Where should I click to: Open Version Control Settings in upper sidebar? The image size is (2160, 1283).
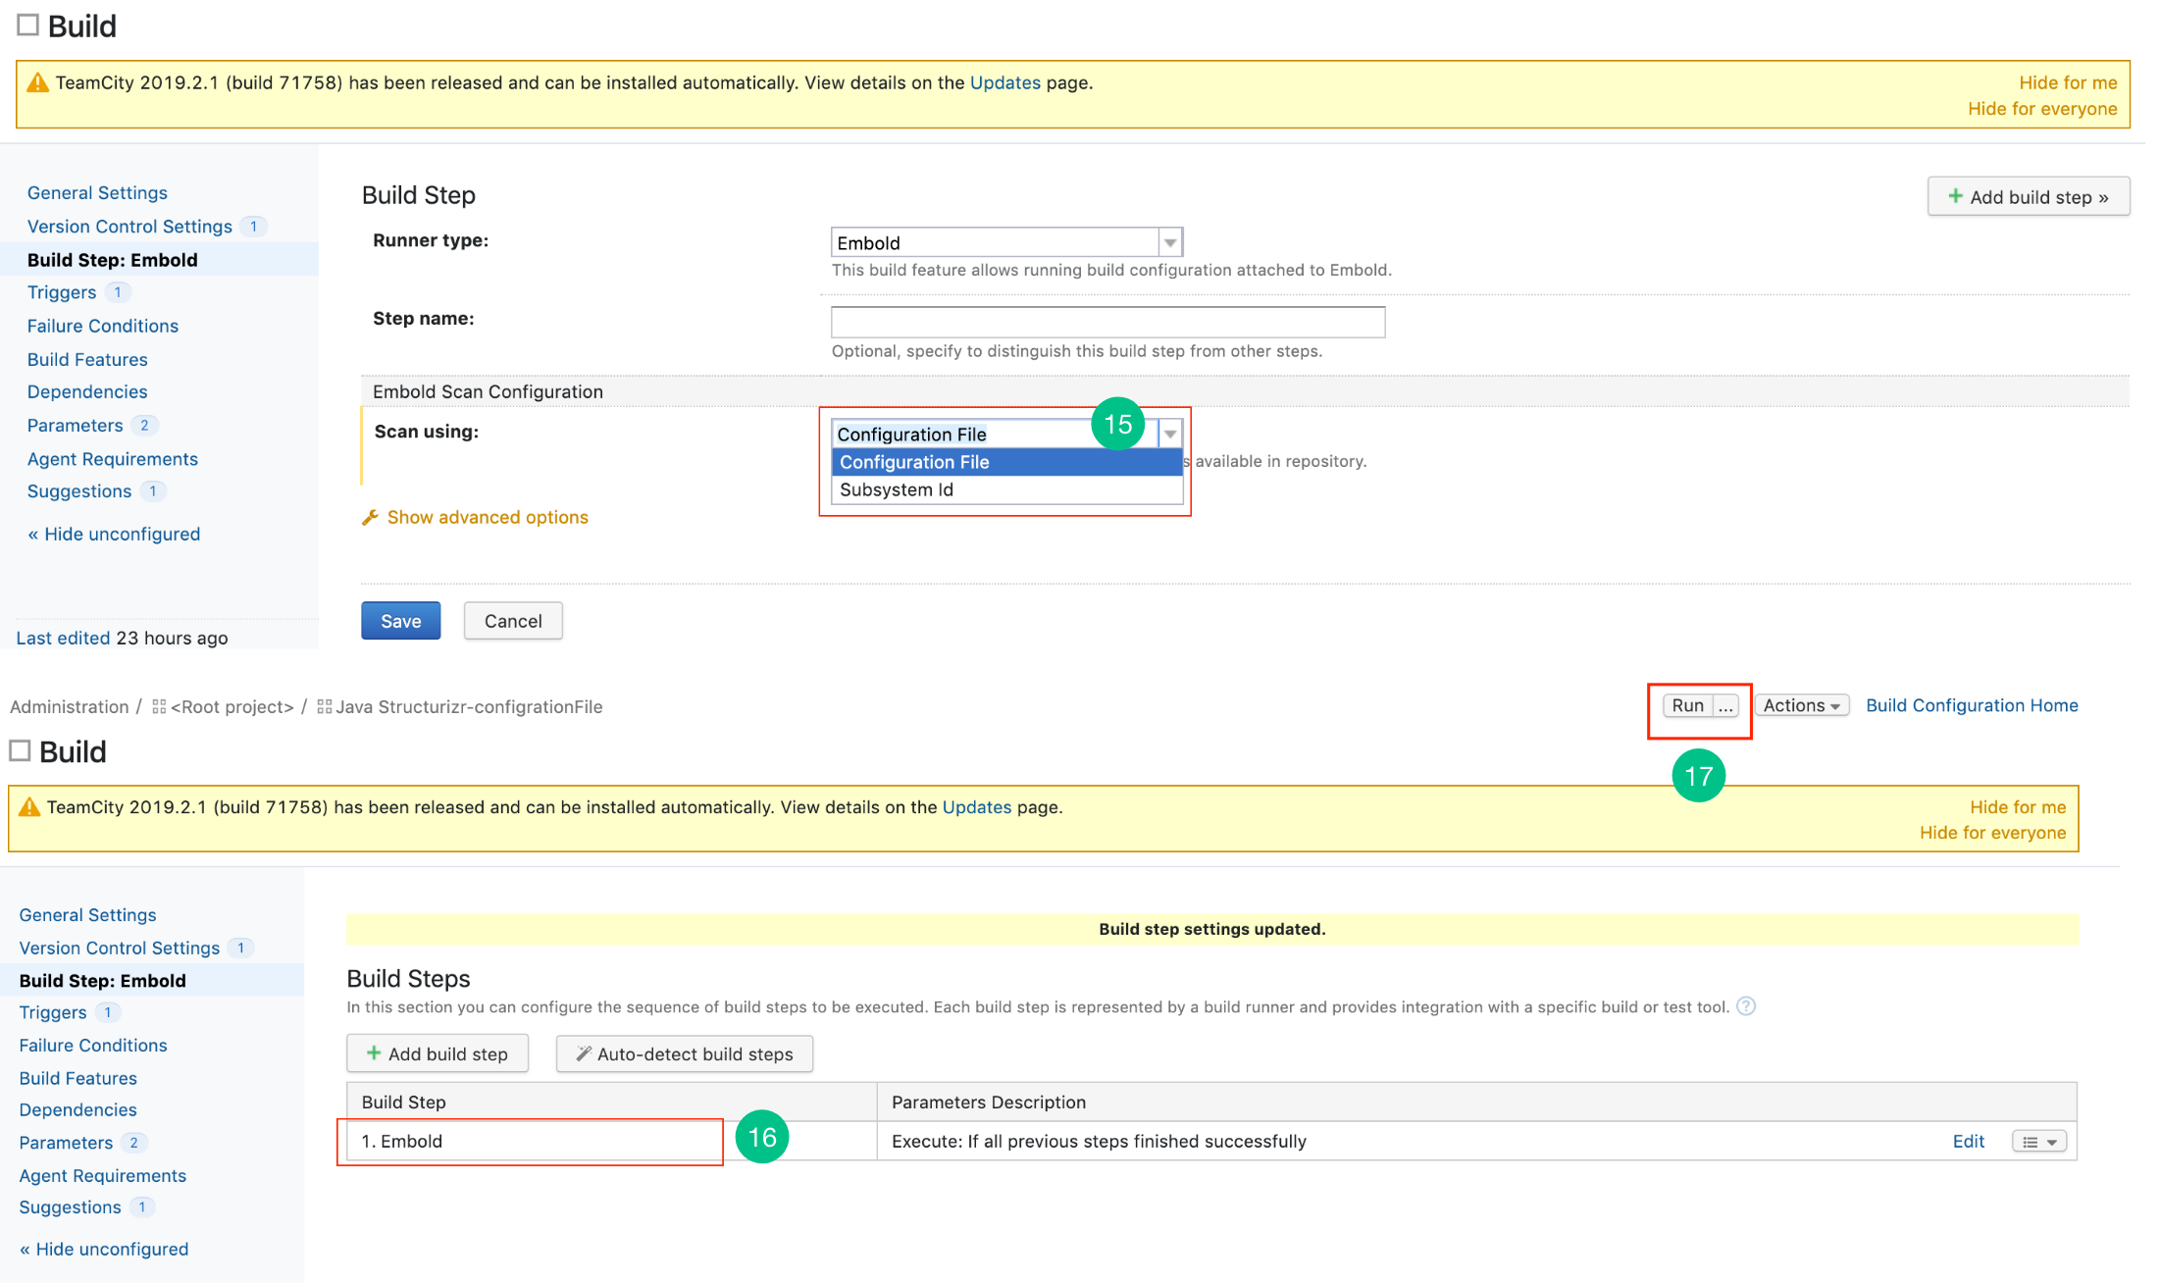129,227
